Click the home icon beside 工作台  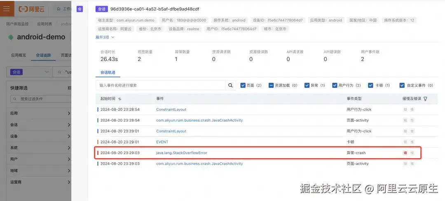tap(59, 9)
